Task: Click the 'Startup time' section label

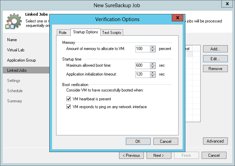Action: 72,59
